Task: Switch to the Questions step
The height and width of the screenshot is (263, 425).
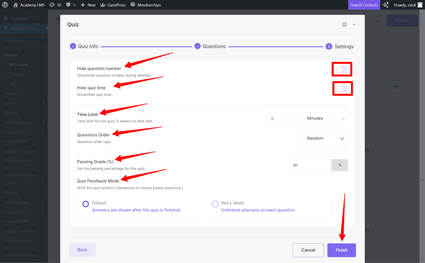Action: click(x=210, y=46)
